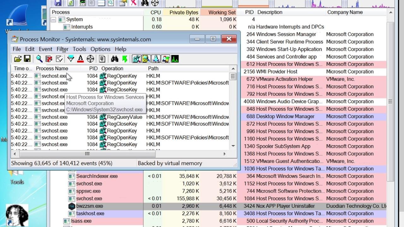Open the Options menu
The image size is (404, 227).
click(x=100, y=49)
